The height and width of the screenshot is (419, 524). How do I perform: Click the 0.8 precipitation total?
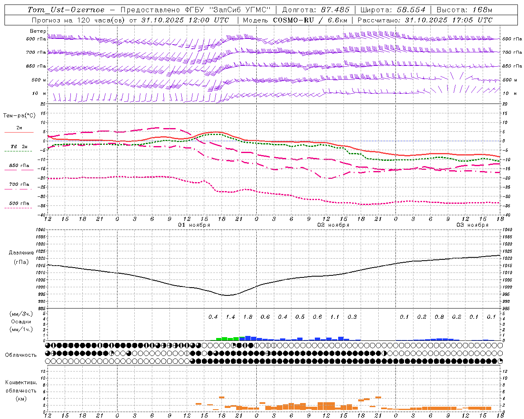(x=439, y=317)
